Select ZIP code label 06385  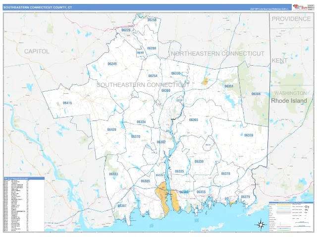coord(145,181)
